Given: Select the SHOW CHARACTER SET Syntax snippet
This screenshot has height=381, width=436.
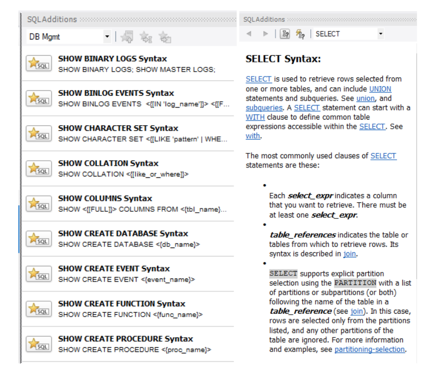Looking at the screenshot, I should [x=118, y=129].
